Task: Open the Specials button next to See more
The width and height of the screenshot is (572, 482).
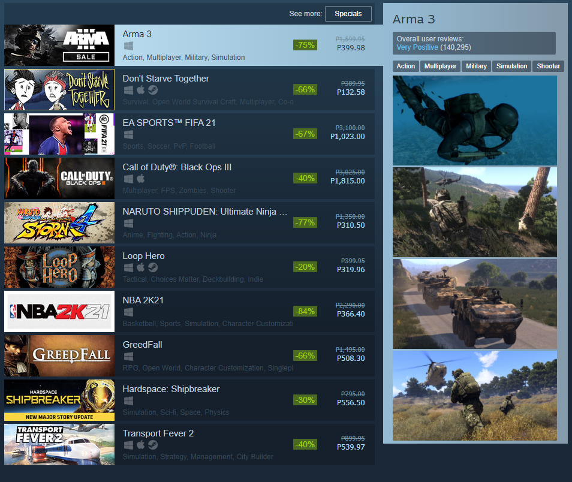Action: click(348, 14)
